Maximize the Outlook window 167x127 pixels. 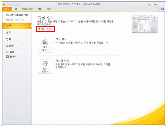[155, 5]
